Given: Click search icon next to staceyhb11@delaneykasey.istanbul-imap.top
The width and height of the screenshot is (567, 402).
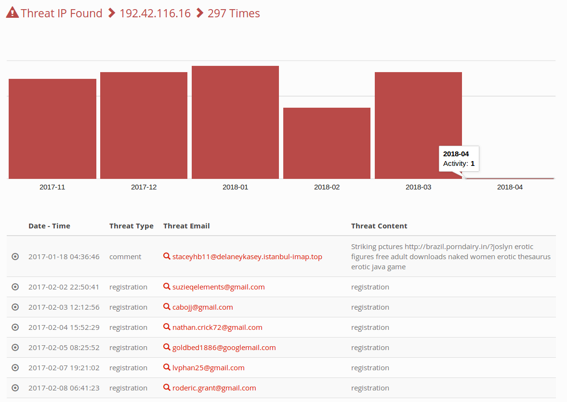Looking at the screenshot, I should click(167, 256).
